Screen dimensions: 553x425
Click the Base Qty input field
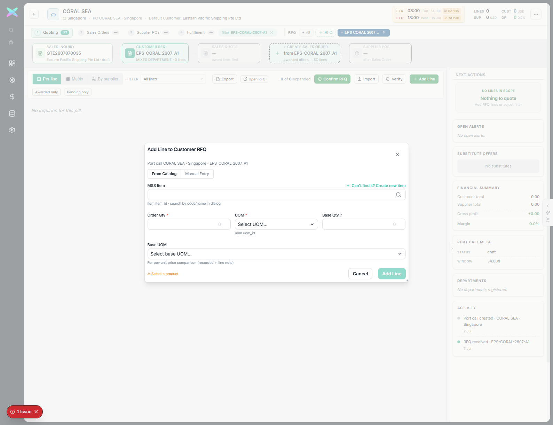(x=364, y=225)
